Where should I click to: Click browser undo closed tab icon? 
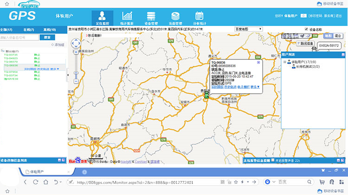56,182
